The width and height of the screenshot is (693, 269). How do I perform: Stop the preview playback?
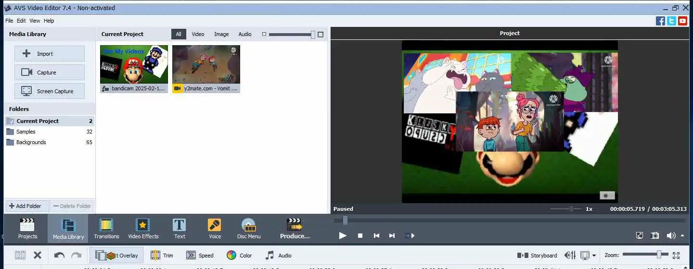point(360,235)
